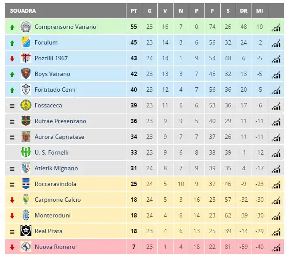Click the Real Prata star crest
Image resolution: width=286 pixels, height=255 pixels.
tap(26, 231)
